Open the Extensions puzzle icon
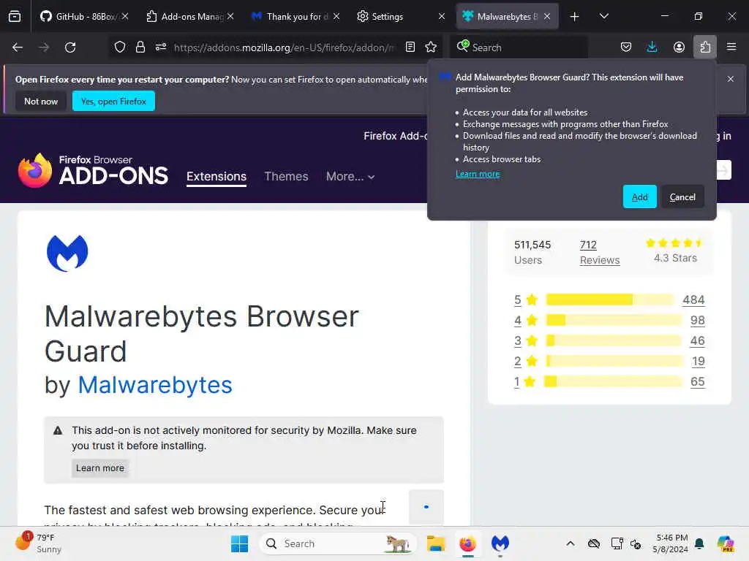Viewport: 749px width, 561px height. point(705,47)
